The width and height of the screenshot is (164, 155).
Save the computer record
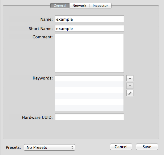point(147,147)
